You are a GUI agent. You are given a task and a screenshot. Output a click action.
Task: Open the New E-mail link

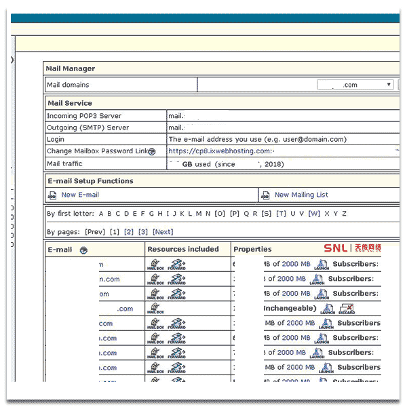80,195
